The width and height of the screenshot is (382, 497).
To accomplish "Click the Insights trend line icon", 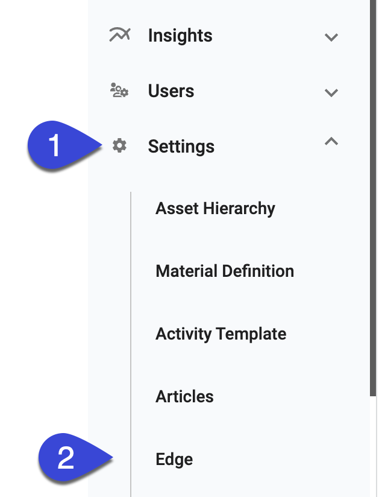I will click(119, 35).
